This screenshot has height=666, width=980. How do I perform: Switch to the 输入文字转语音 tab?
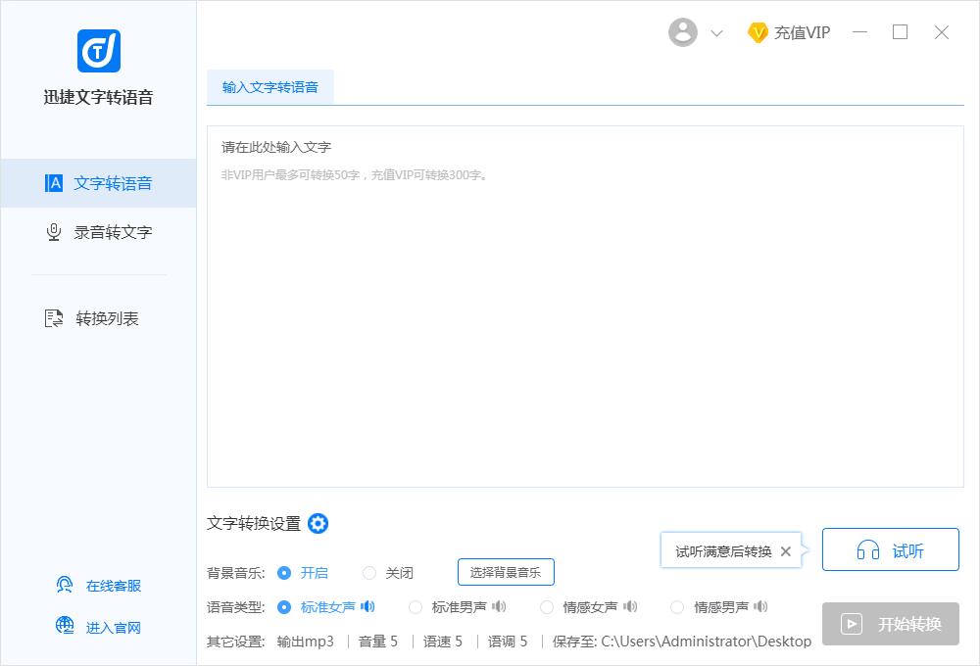point(270,87)
